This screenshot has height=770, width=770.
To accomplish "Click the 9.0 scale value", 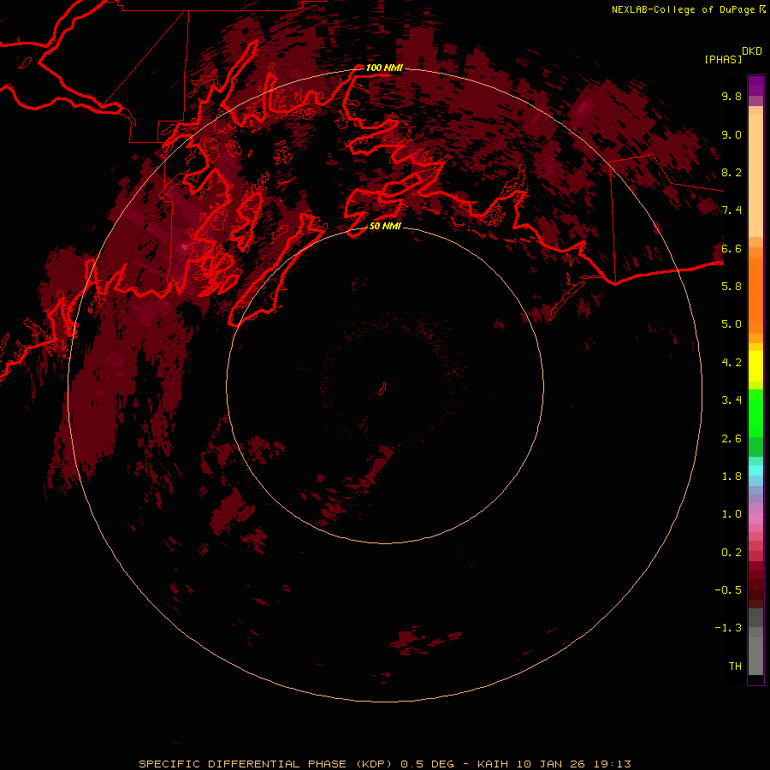I will coord(731,134).
